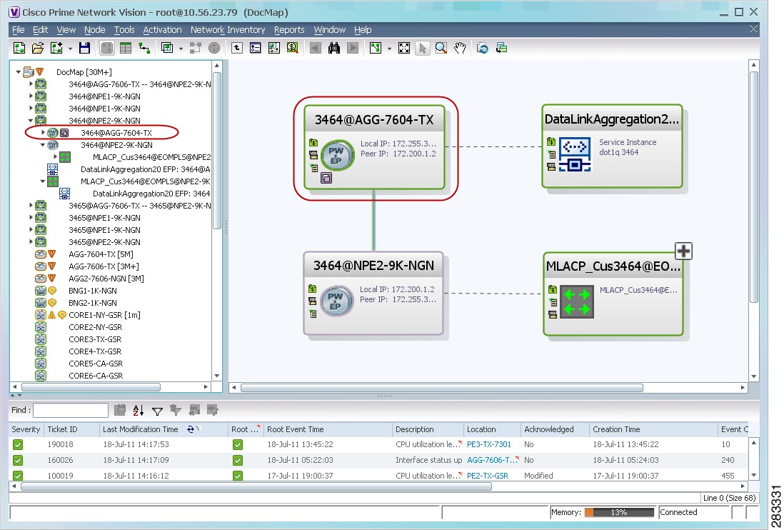
Task: Switch to links view using the toolbar icon
Action: click(x=144, y=48)
